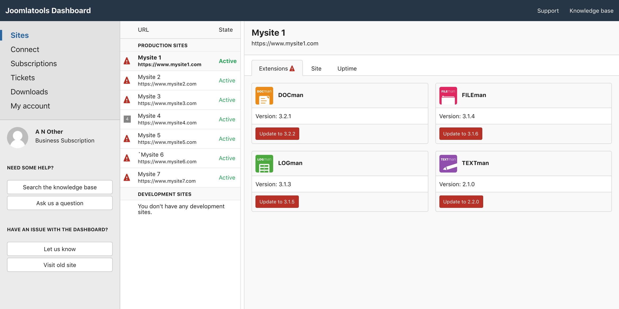619x309 pixels.
Task: Click Joomlatools Dashboard title
Action: 48,11
